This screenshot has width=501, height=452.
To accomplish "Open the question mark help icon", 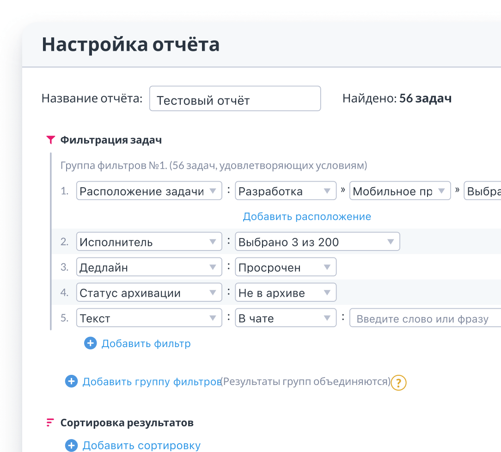I will pyautogui.click(x=398, y=383).
